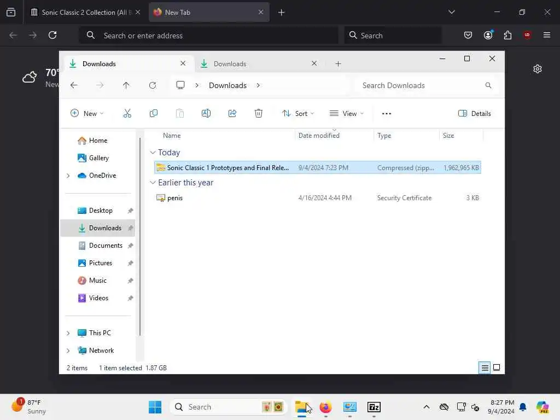Image resolution: width=560 pixels, height=420 pixels.
Task: Click the chevron after Downloads in address bar
Action: (258, 85)
